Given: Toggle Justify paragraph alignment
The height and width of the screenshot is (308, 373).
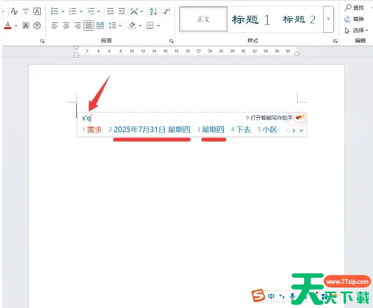Looking at the screenshot, I should pos(89,26).
